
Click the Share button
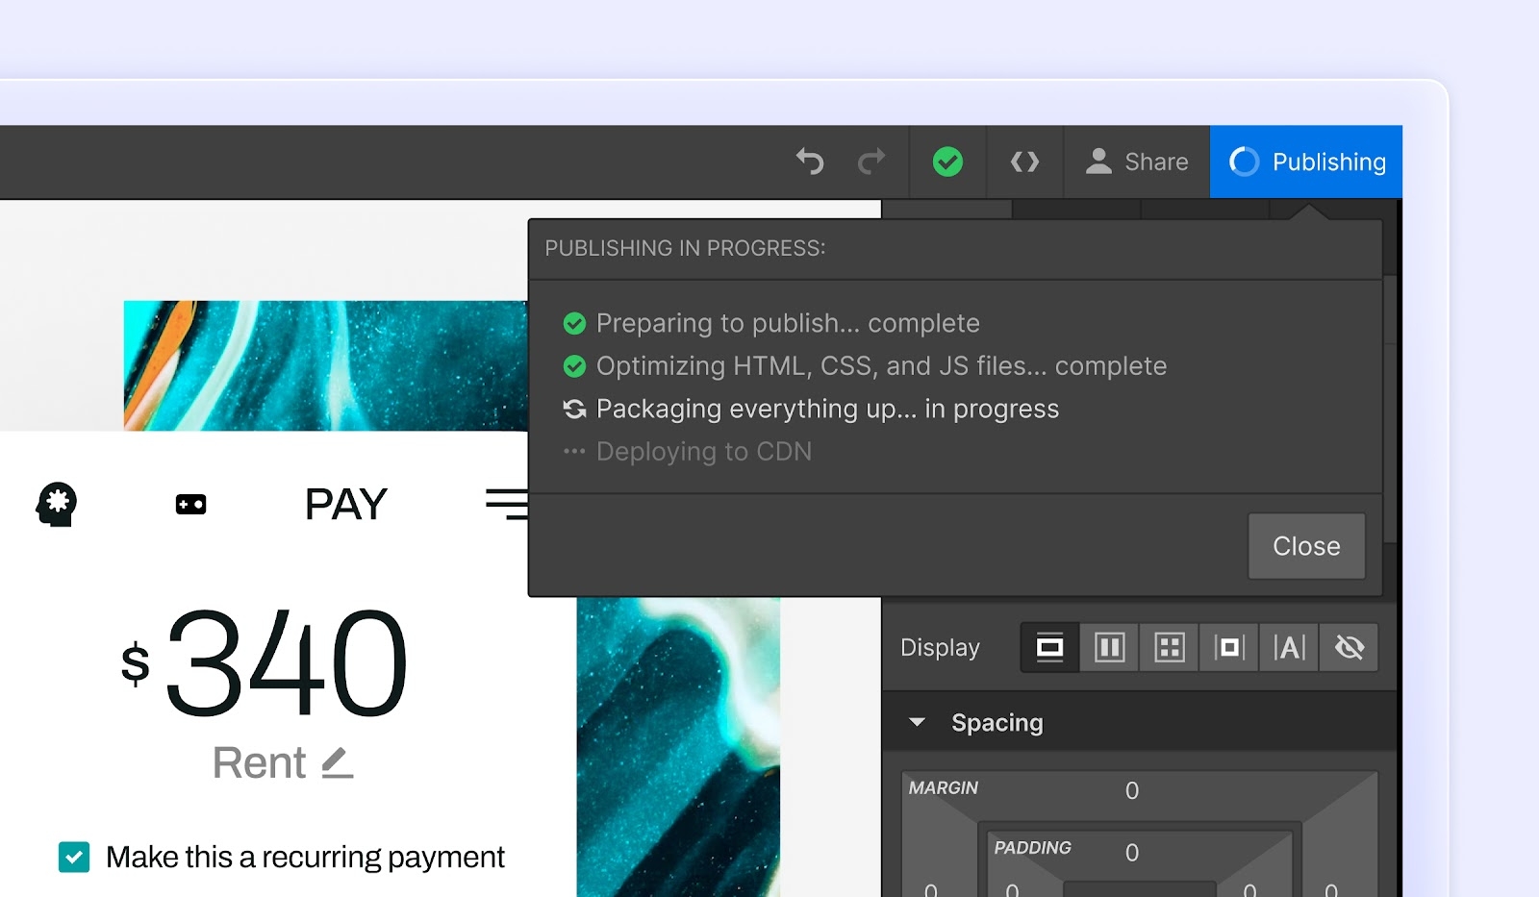pos(1137,162)
